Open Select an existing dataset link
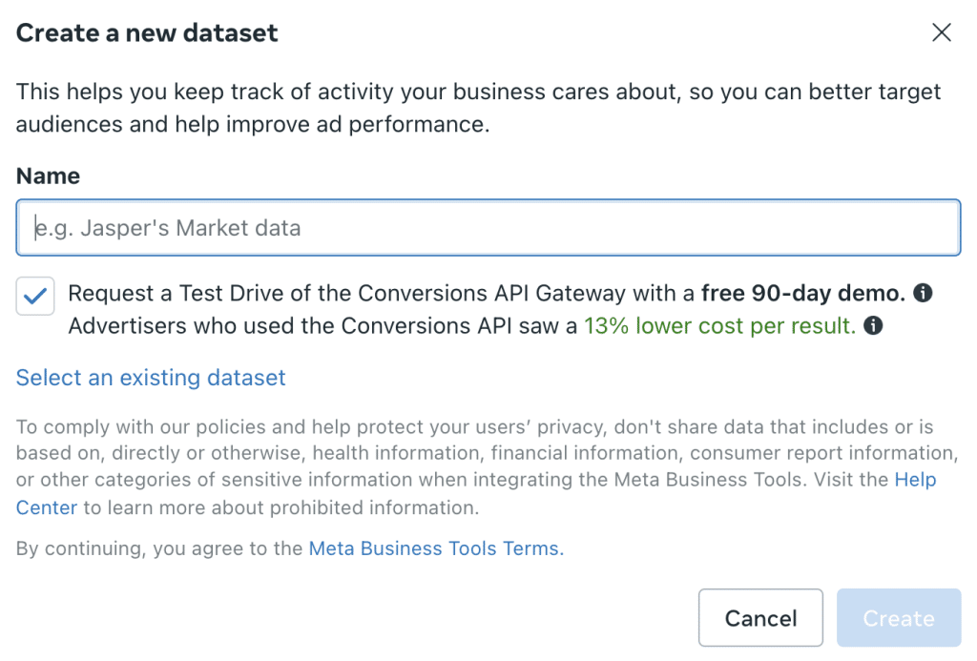Image resolution: width=977 pixels, height=661 pixels. pyautogui.click(x=151, y=378)
